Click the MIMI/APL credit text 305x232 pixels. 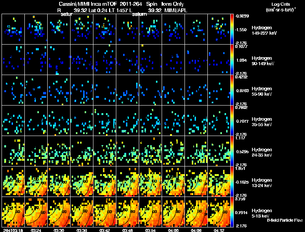click(176, 10)
